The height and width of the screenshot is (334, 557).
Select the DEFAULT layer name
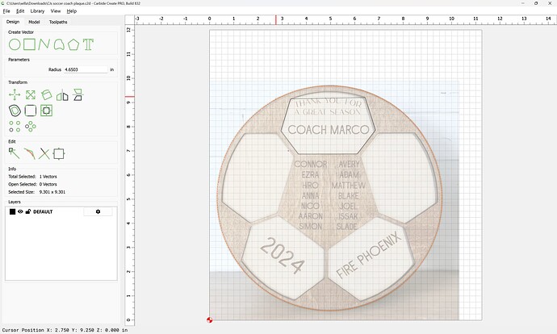(43, 211)
